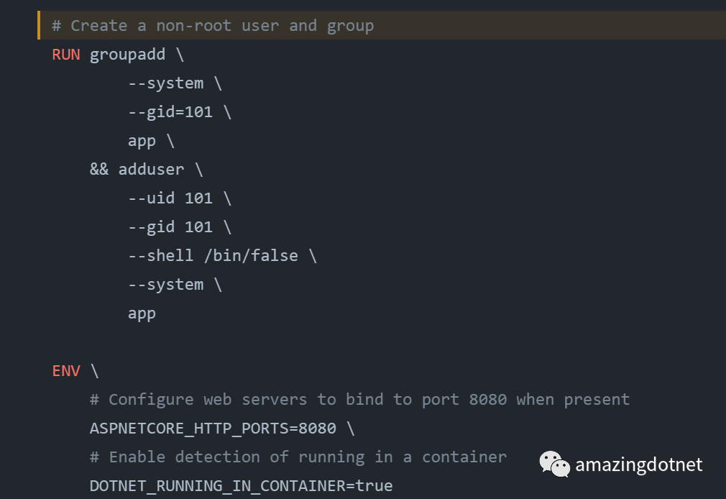Click the orange marker beside the first comment
726x499 pixels.
click(40, 26)
